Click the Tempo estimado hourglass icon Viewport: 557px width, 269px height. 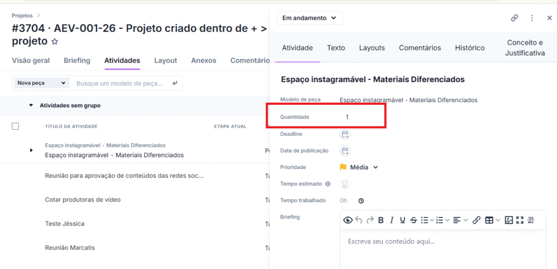pyautogui.click(x=345, y=184)
